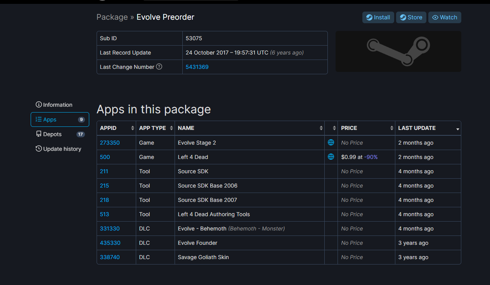
Task: Click the Source SDK Base 2007 name
Action: point(207,200)
